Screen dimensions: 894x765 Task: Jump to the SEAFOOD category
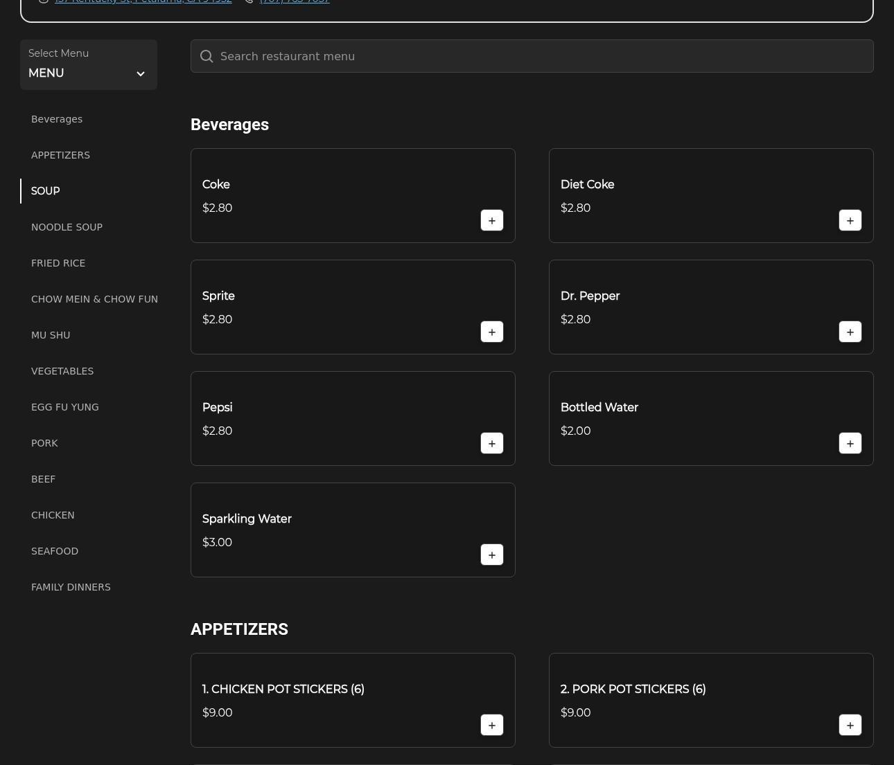[55, 551]
